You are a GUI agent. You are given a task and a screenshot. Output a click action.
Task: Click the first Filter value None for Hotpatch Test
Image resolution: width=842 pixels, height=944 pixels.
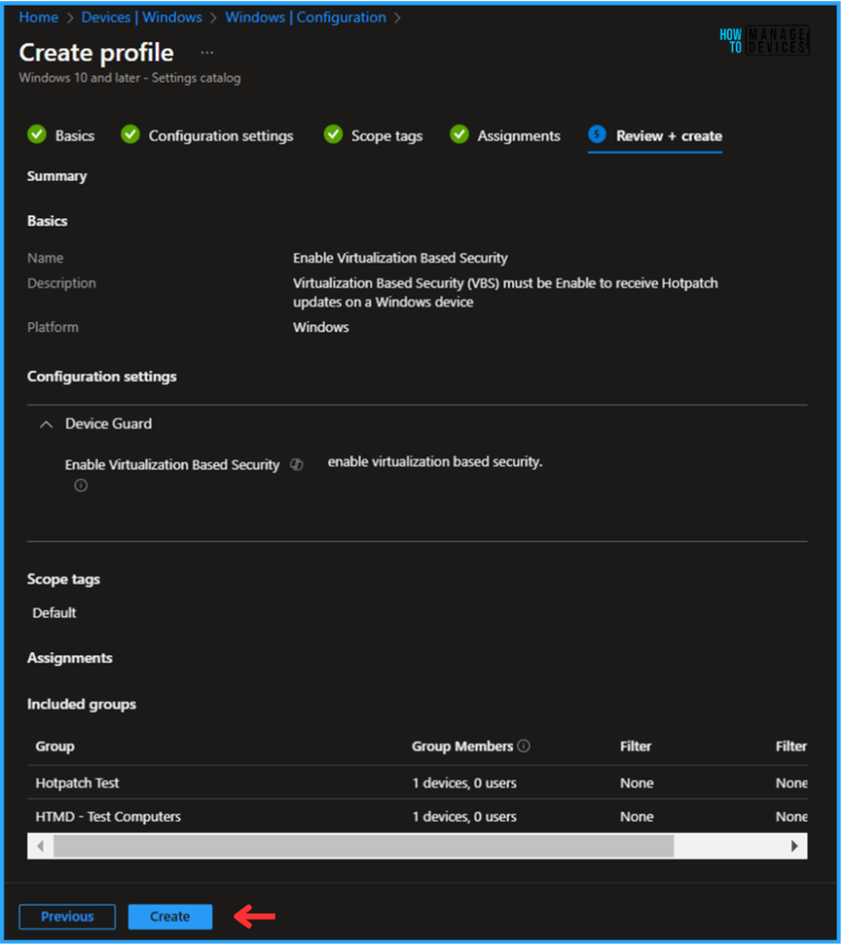click(636, 783)
